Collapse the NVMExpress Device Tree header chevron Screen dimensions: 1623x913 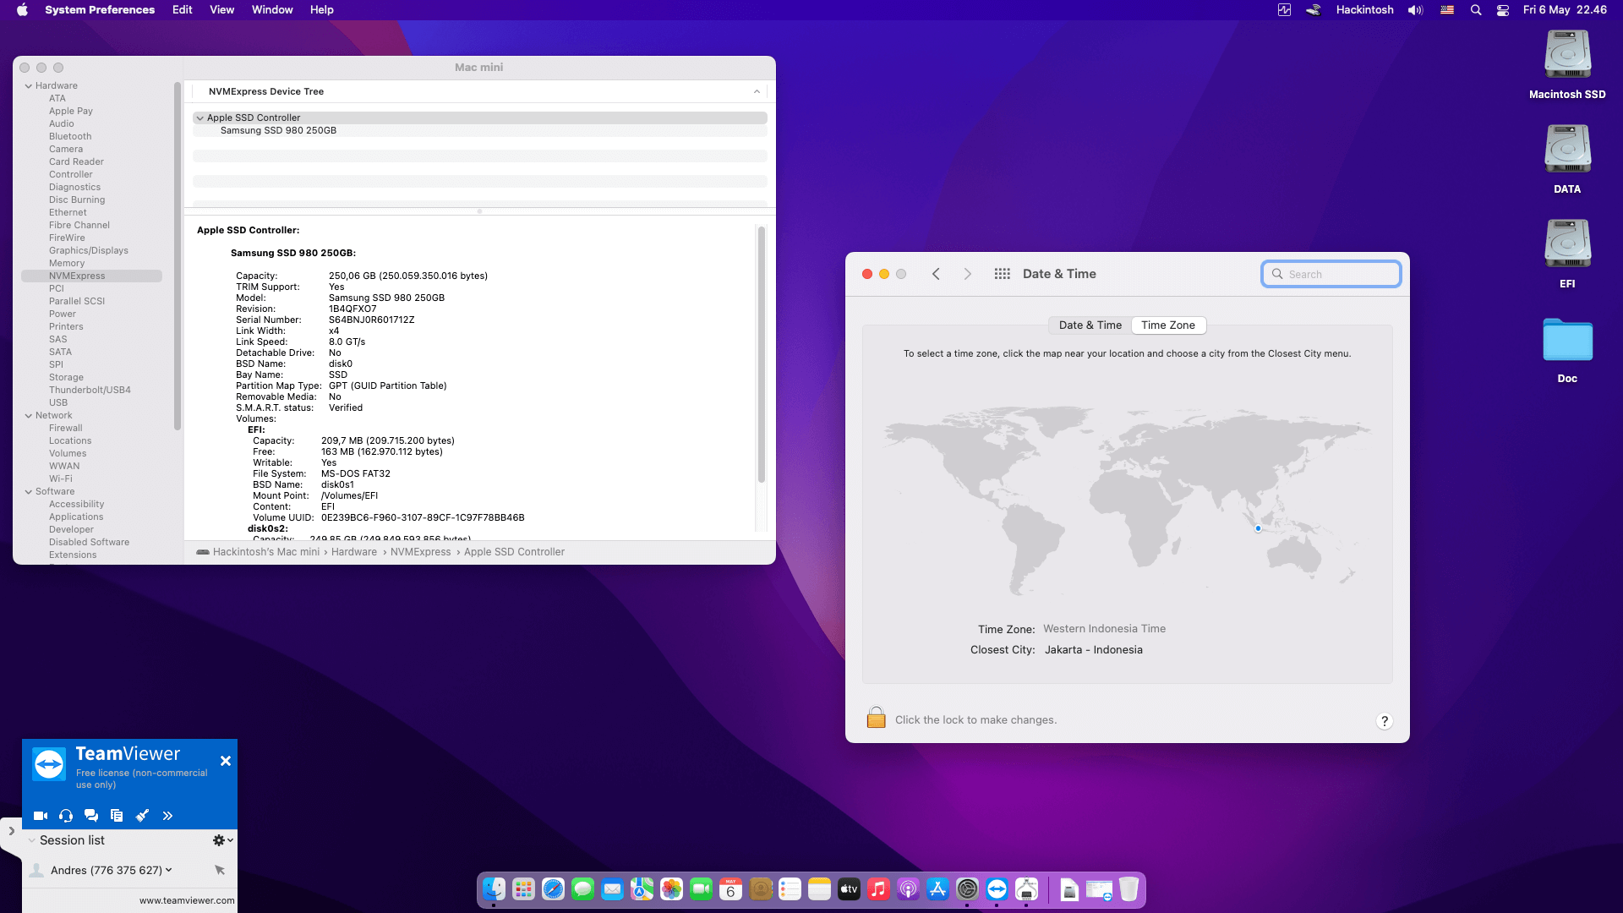point(757,91)
